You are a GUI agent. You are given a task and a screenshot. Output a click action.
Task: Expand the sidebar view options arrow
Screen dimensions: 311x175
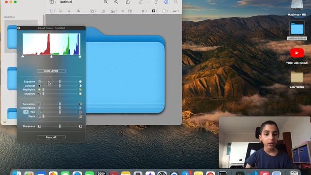[56, 2]
